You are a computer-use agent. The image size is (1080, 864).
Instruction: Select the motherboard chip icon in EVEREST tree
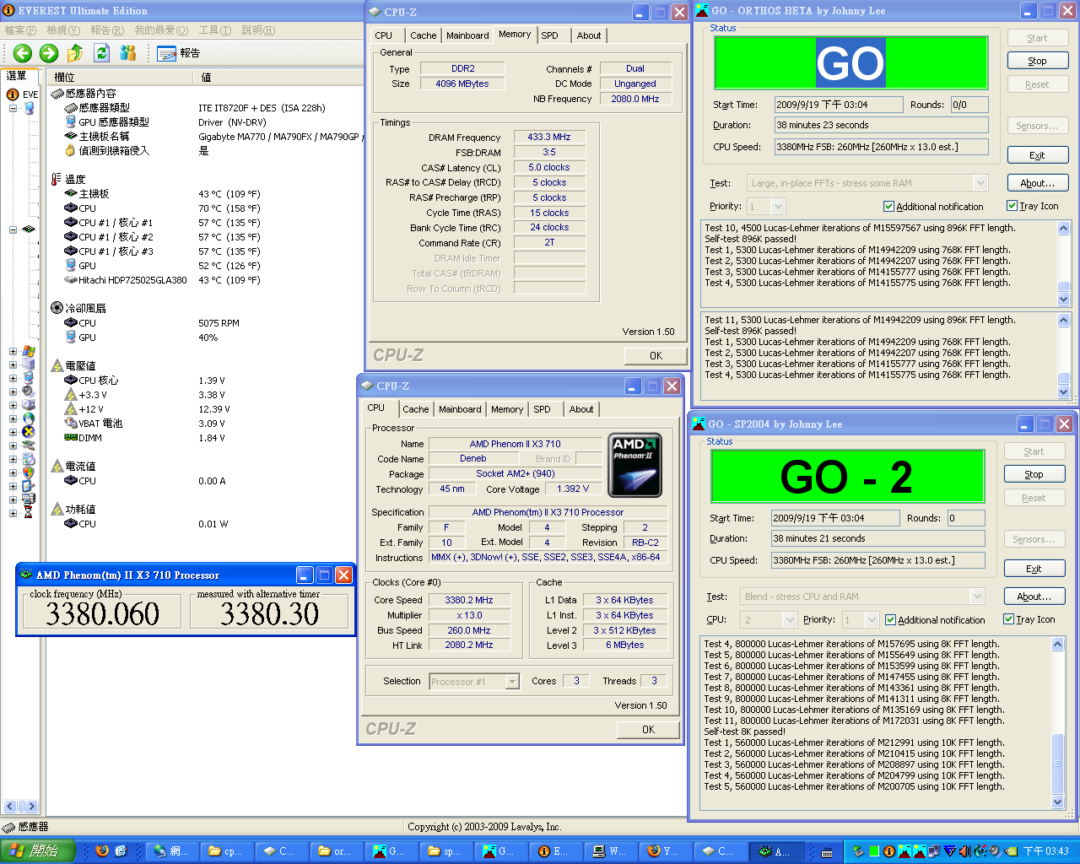(29, 229)
